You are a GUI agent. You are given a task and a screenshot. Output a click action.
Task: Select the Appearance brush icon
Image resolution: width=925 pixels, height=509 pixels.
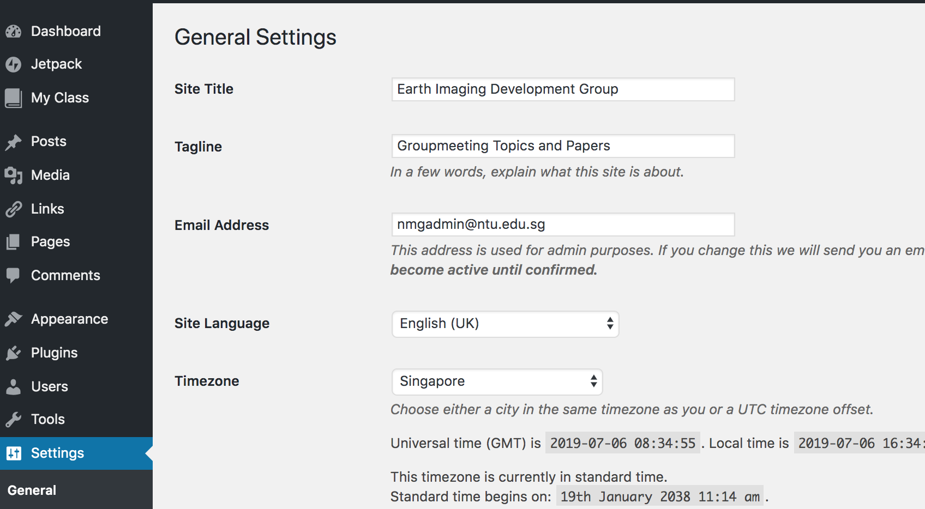point(14,319)
